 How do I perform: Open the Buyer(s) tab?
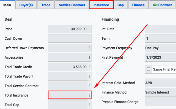[x=26, y=5]
